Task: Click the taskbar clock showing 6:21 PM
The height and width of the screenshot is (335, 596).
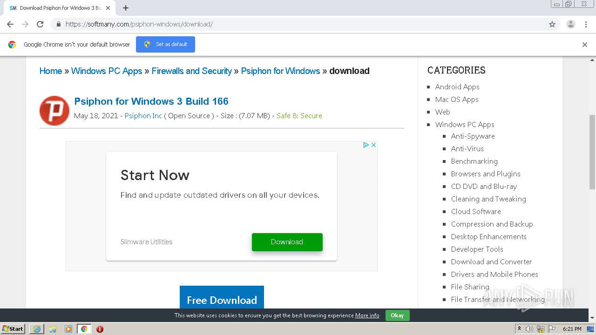Action: 572,329
